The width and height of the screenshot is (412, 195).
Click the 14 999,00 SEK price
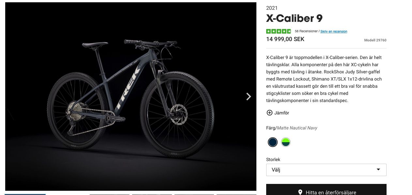[x=285, y=39]
